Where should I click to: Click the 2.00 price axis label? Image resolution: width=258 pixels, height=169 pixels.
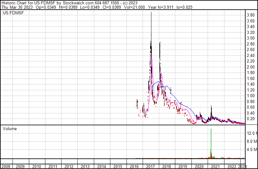coord(251,67)
